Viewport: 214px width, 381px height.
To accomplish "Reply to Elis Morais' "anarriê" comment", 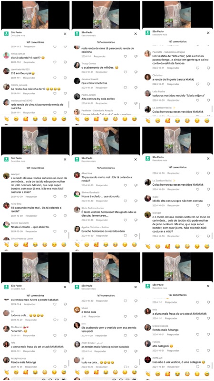I will tap(29, 335).
